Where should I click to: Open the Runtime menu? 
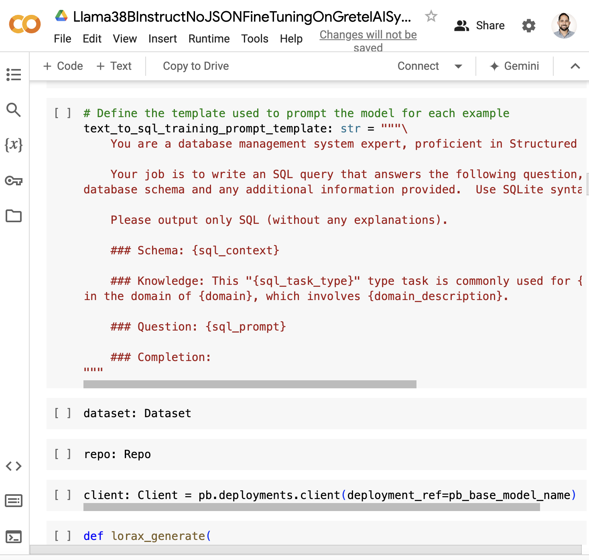click(209, 39)
